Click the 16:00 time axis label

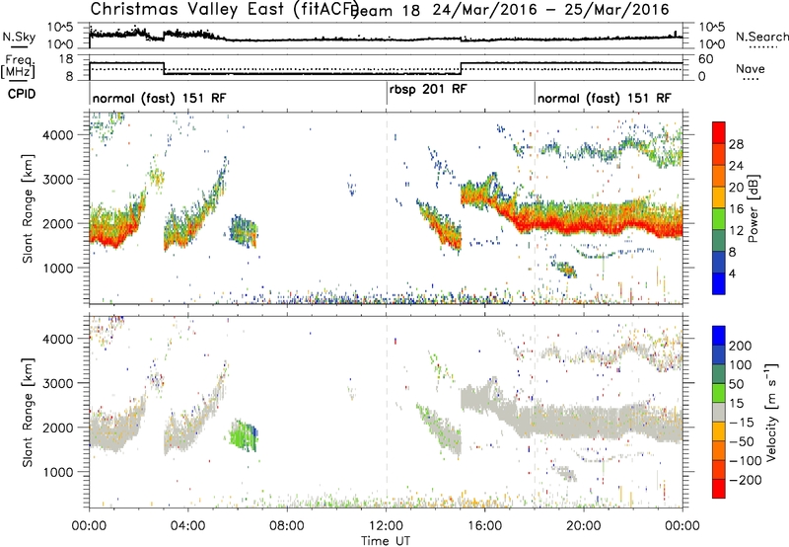tap(485, 526)
